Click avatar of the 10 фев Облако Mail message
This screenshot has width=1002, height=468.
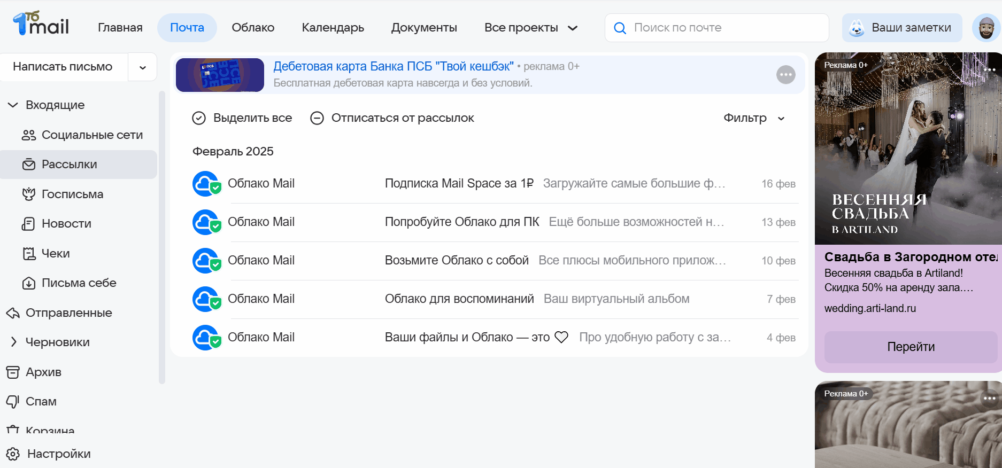(x=206, y=261)
